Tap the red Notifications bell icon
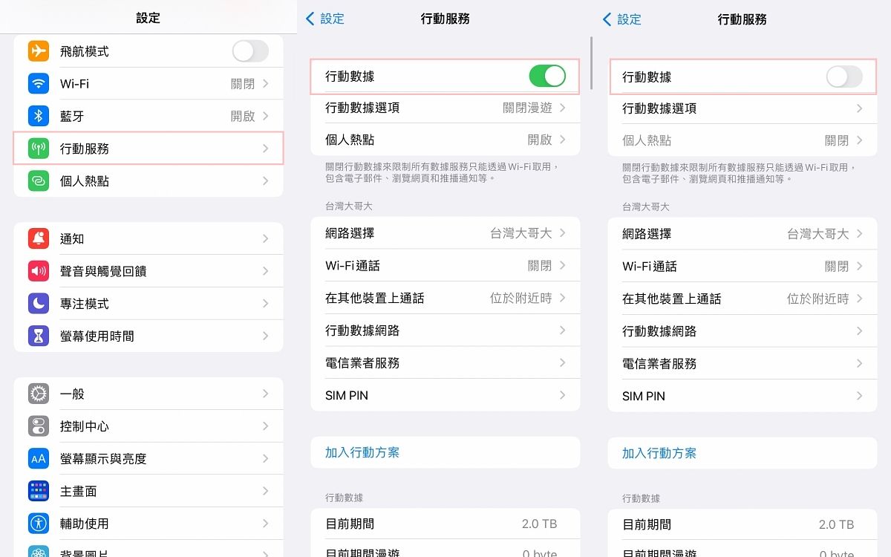This screenshot has height=557, width=891. click(39, 238)
